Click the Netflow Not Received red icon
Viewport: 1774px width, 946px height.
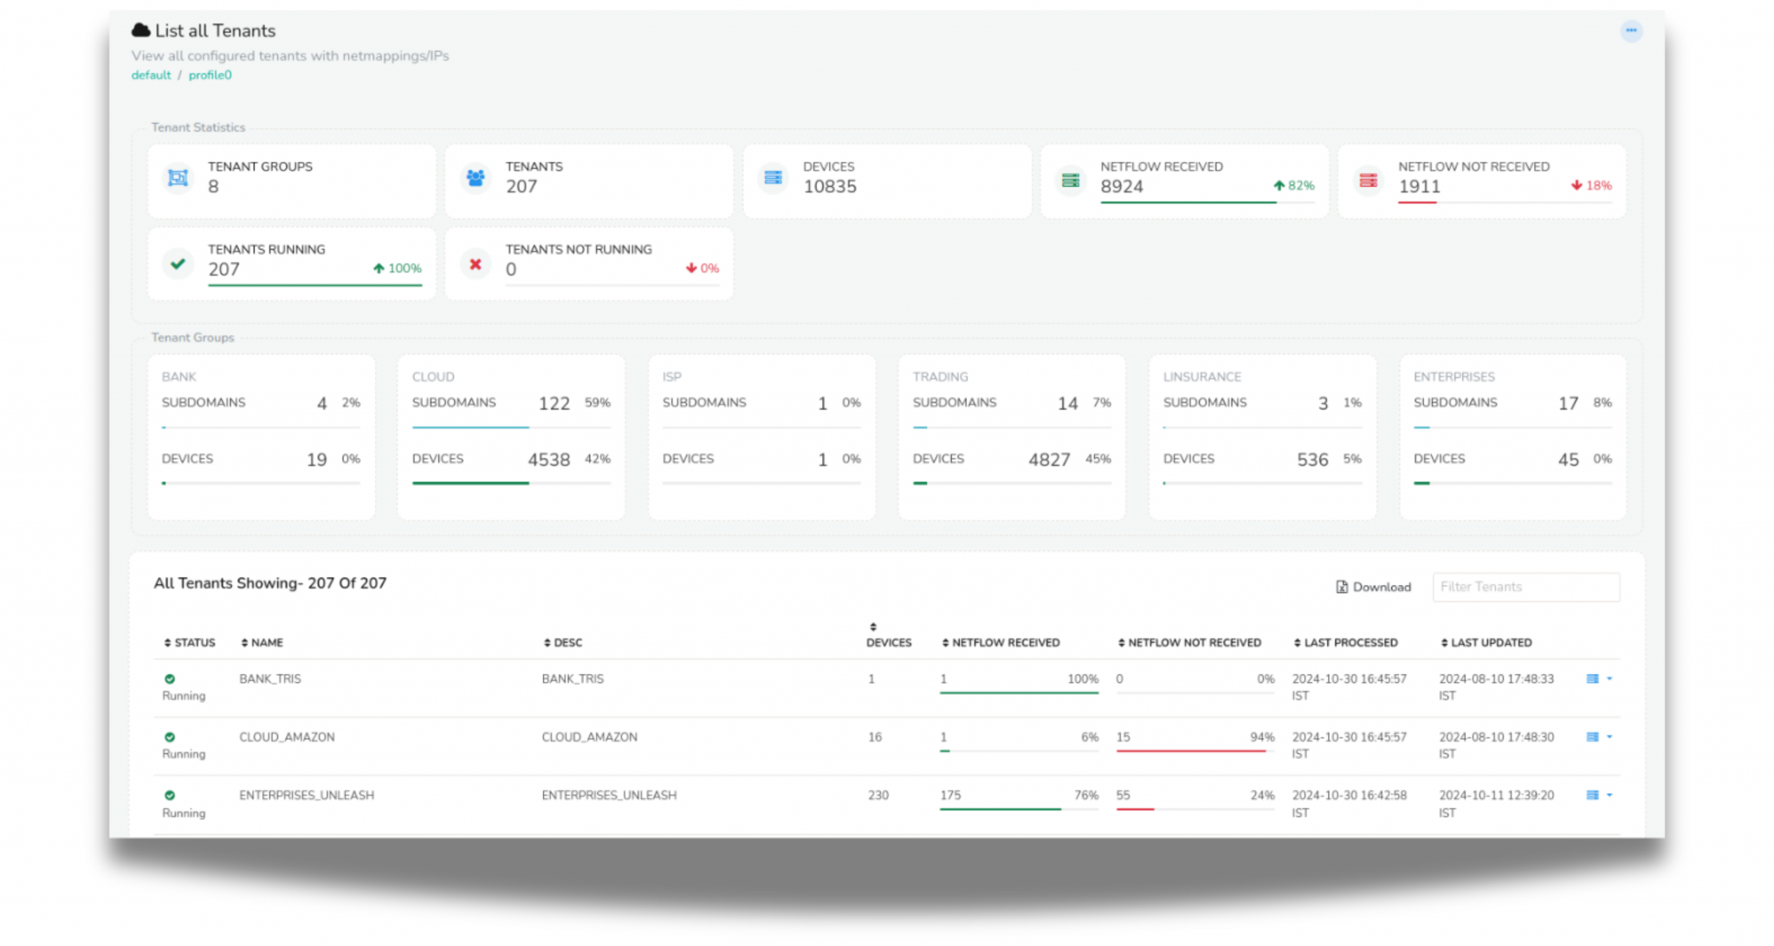tap(1369, 180)
